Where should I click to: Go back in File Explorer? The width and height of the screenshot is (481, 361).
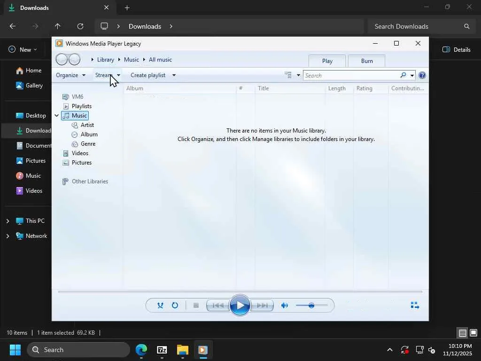click(x=13, y=26)
